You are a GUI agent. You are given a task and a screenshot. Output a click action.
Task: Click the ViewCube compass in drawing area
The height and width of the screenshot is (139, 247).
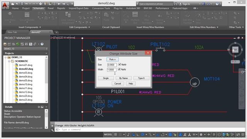pos(235,50)
